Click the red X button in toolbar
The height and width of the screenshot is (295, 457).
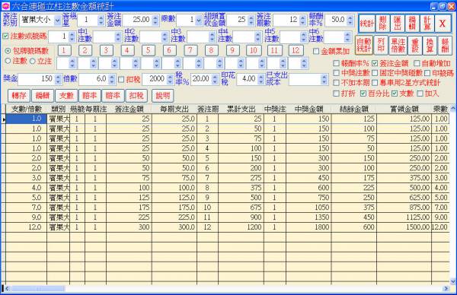(x=443, y=24)
